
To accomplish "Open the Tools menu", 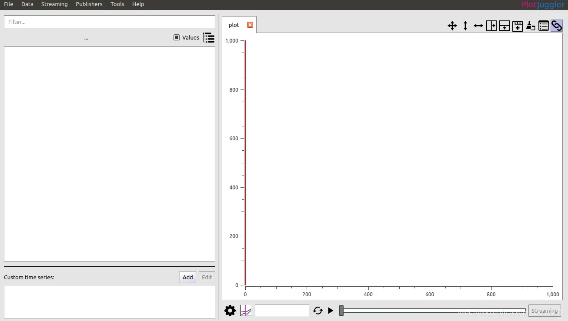I will 117,4.
